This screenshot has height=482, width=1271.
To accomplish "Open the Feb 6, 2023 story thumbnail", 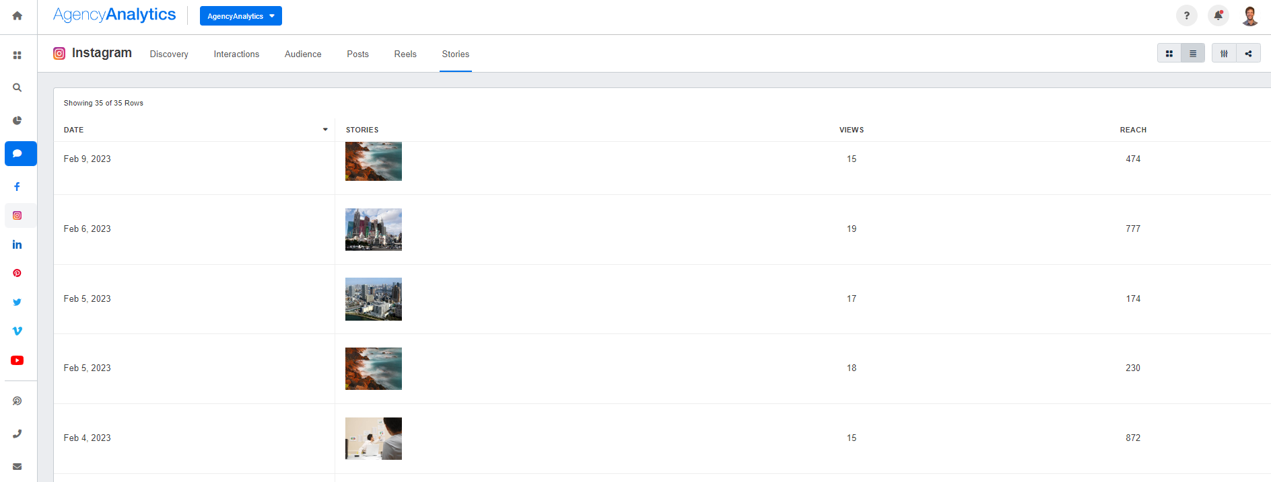I will pos(374,229).
